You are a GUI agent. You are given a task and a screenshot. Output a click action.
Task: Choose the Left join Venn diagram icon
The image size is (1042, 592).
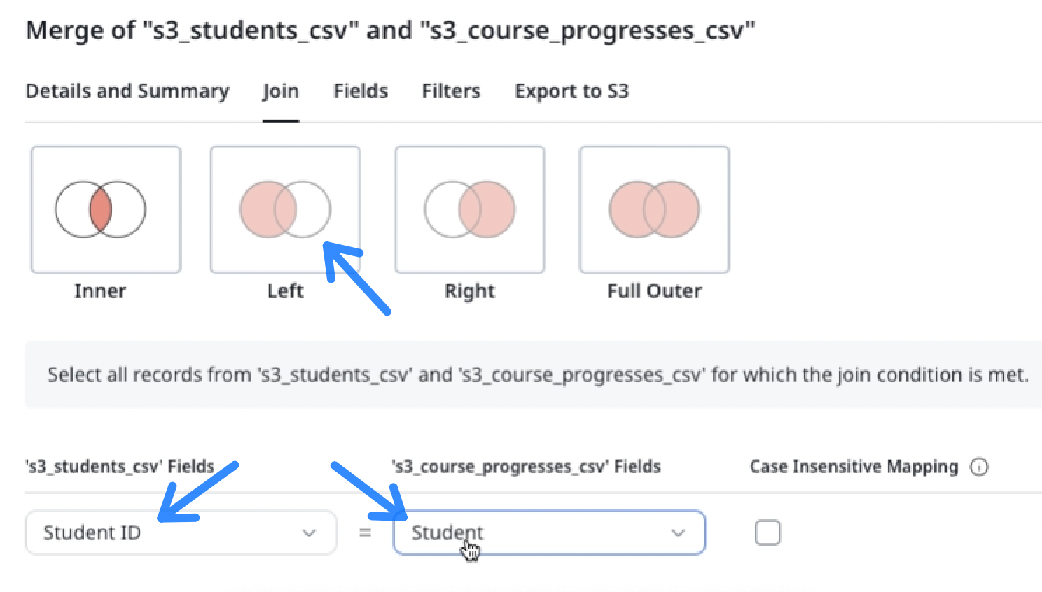285,209
